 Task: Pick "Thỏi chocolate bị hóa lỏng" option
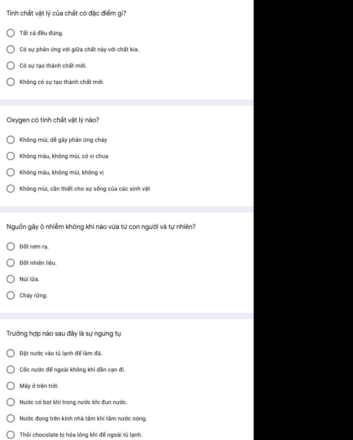coord(11,435)
